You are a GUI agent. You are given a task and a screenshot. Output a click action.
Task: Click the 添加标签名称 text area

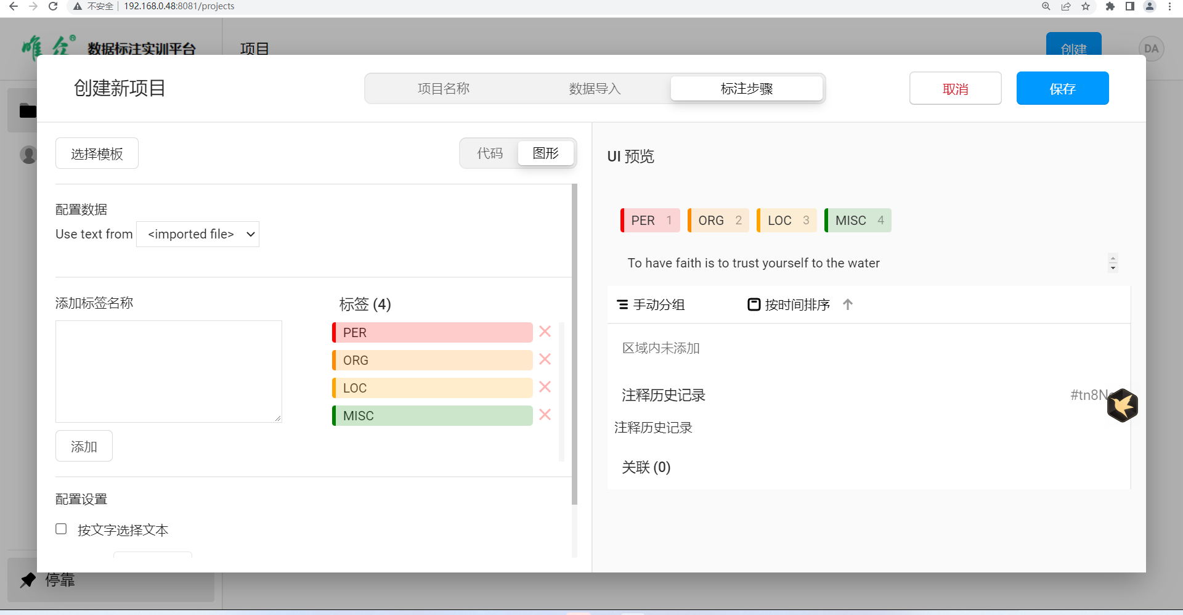point(169,371)
